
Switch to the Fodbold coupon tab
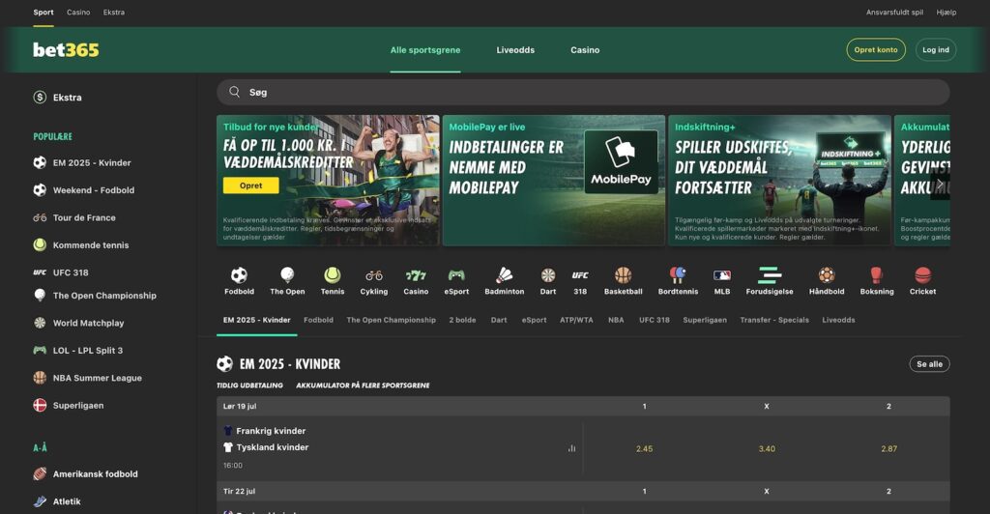[x=318, y=320]
